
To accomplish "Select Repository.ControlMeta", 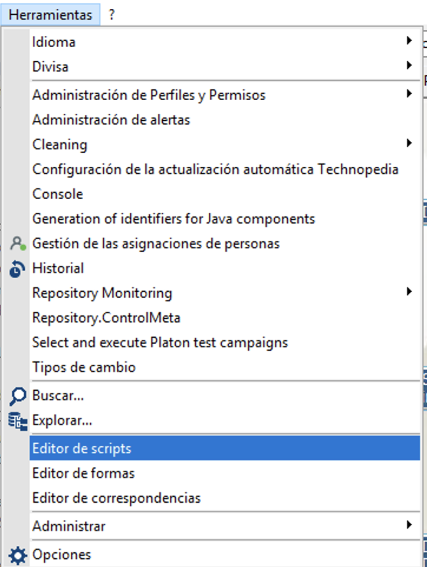I will pyautogui.click(x=225, y=318).
